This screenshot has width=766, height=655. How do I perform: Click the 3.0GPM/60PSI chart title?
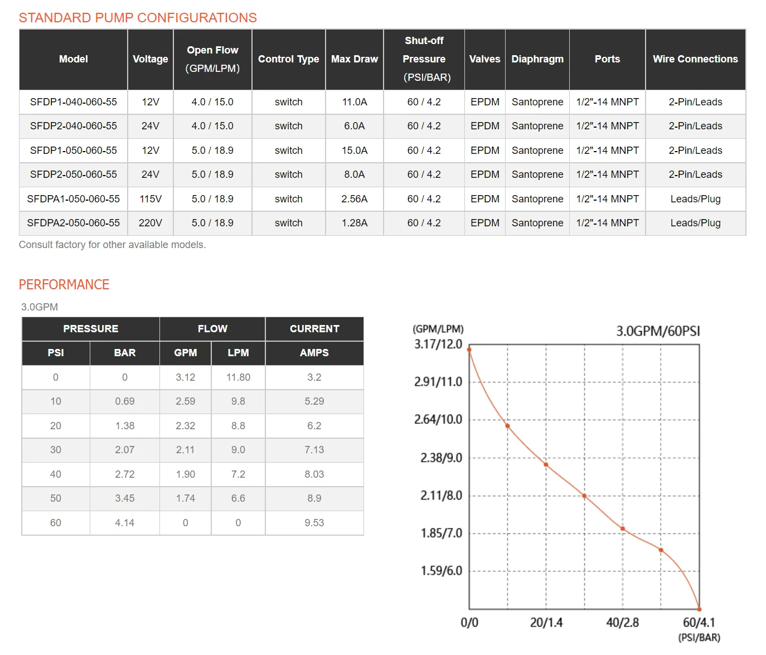point(658,331)
